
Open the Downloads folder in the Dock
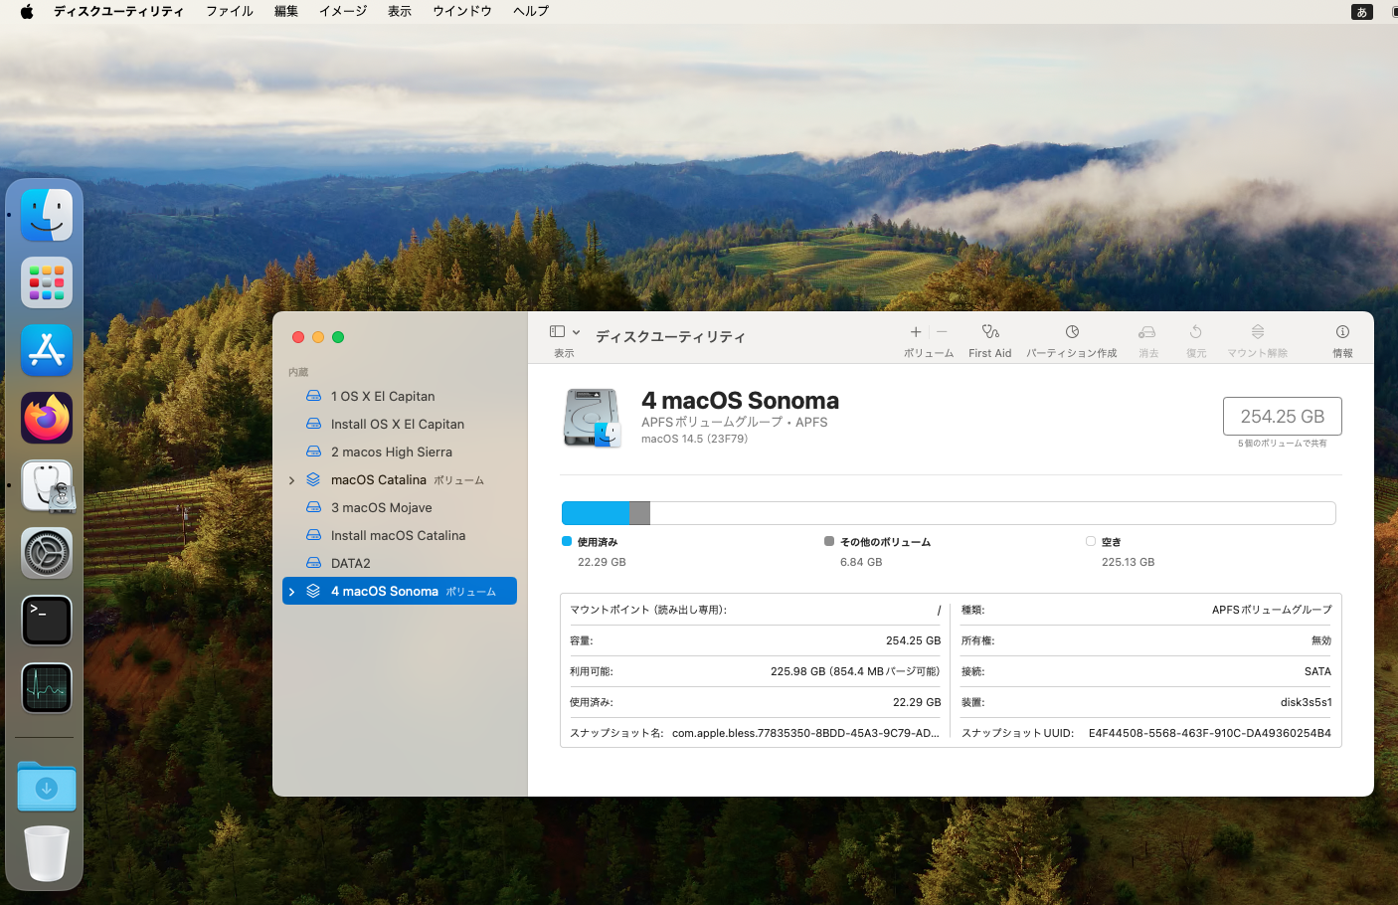pyautogui.click(x=47, y=787)
